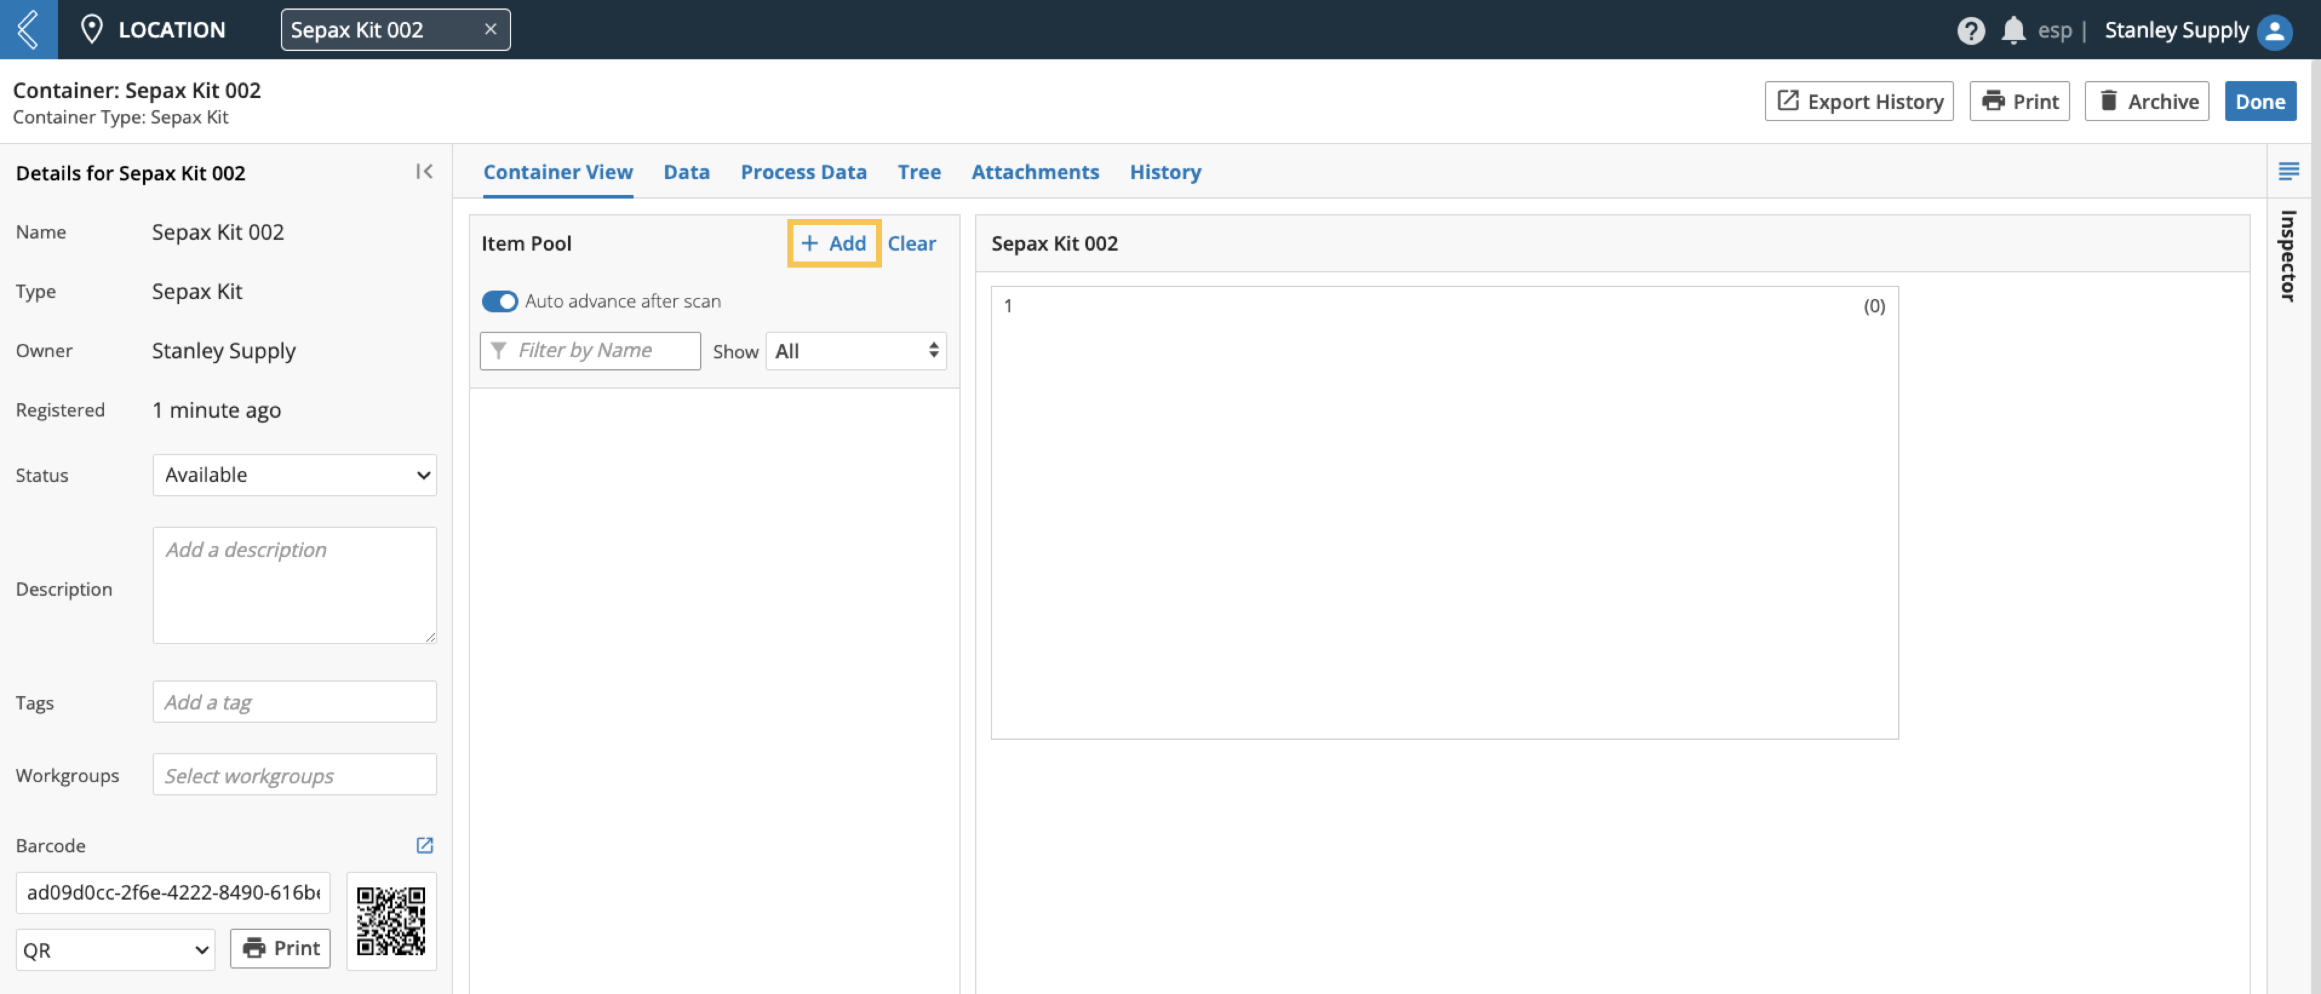
Task: Open Stanley Supply user avatar menu
Action: [x=2274, y=31]
